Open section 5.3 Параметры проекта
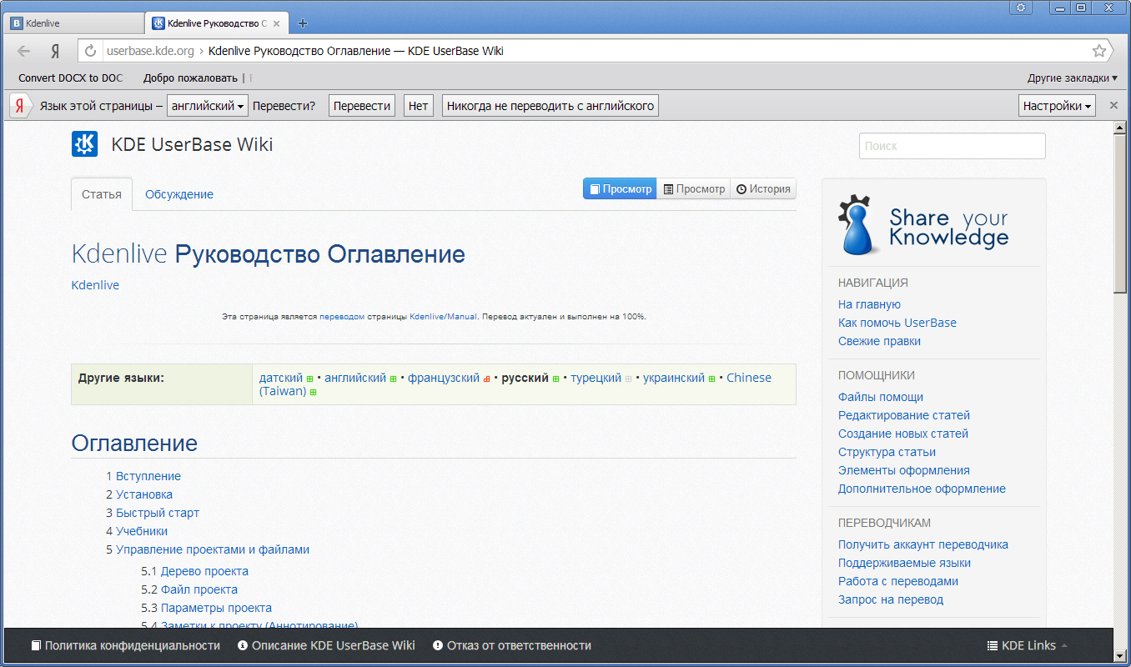This screenshot has height=667, width=1131. pyautogui.click(x=216, y=608)
